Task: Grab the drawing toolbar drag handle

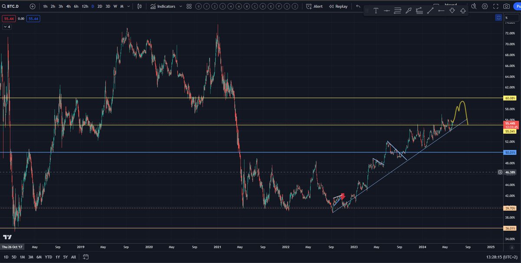Action: click(x=367, y=11)
